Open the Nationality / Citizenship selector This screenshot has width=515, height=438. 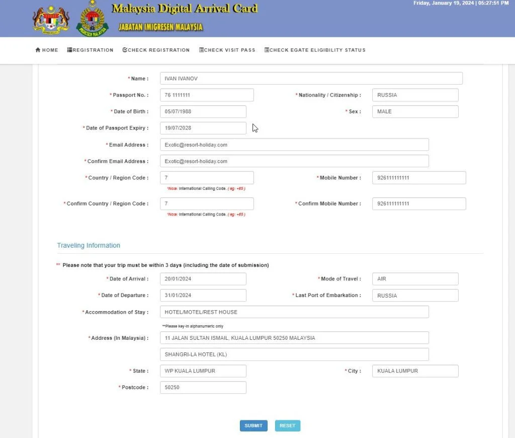pyautogui.click(x=414, y=95)
